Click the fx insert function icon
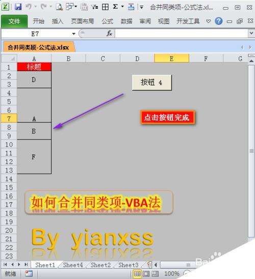This screenshot has height=279, width=255. pos(109,33)
